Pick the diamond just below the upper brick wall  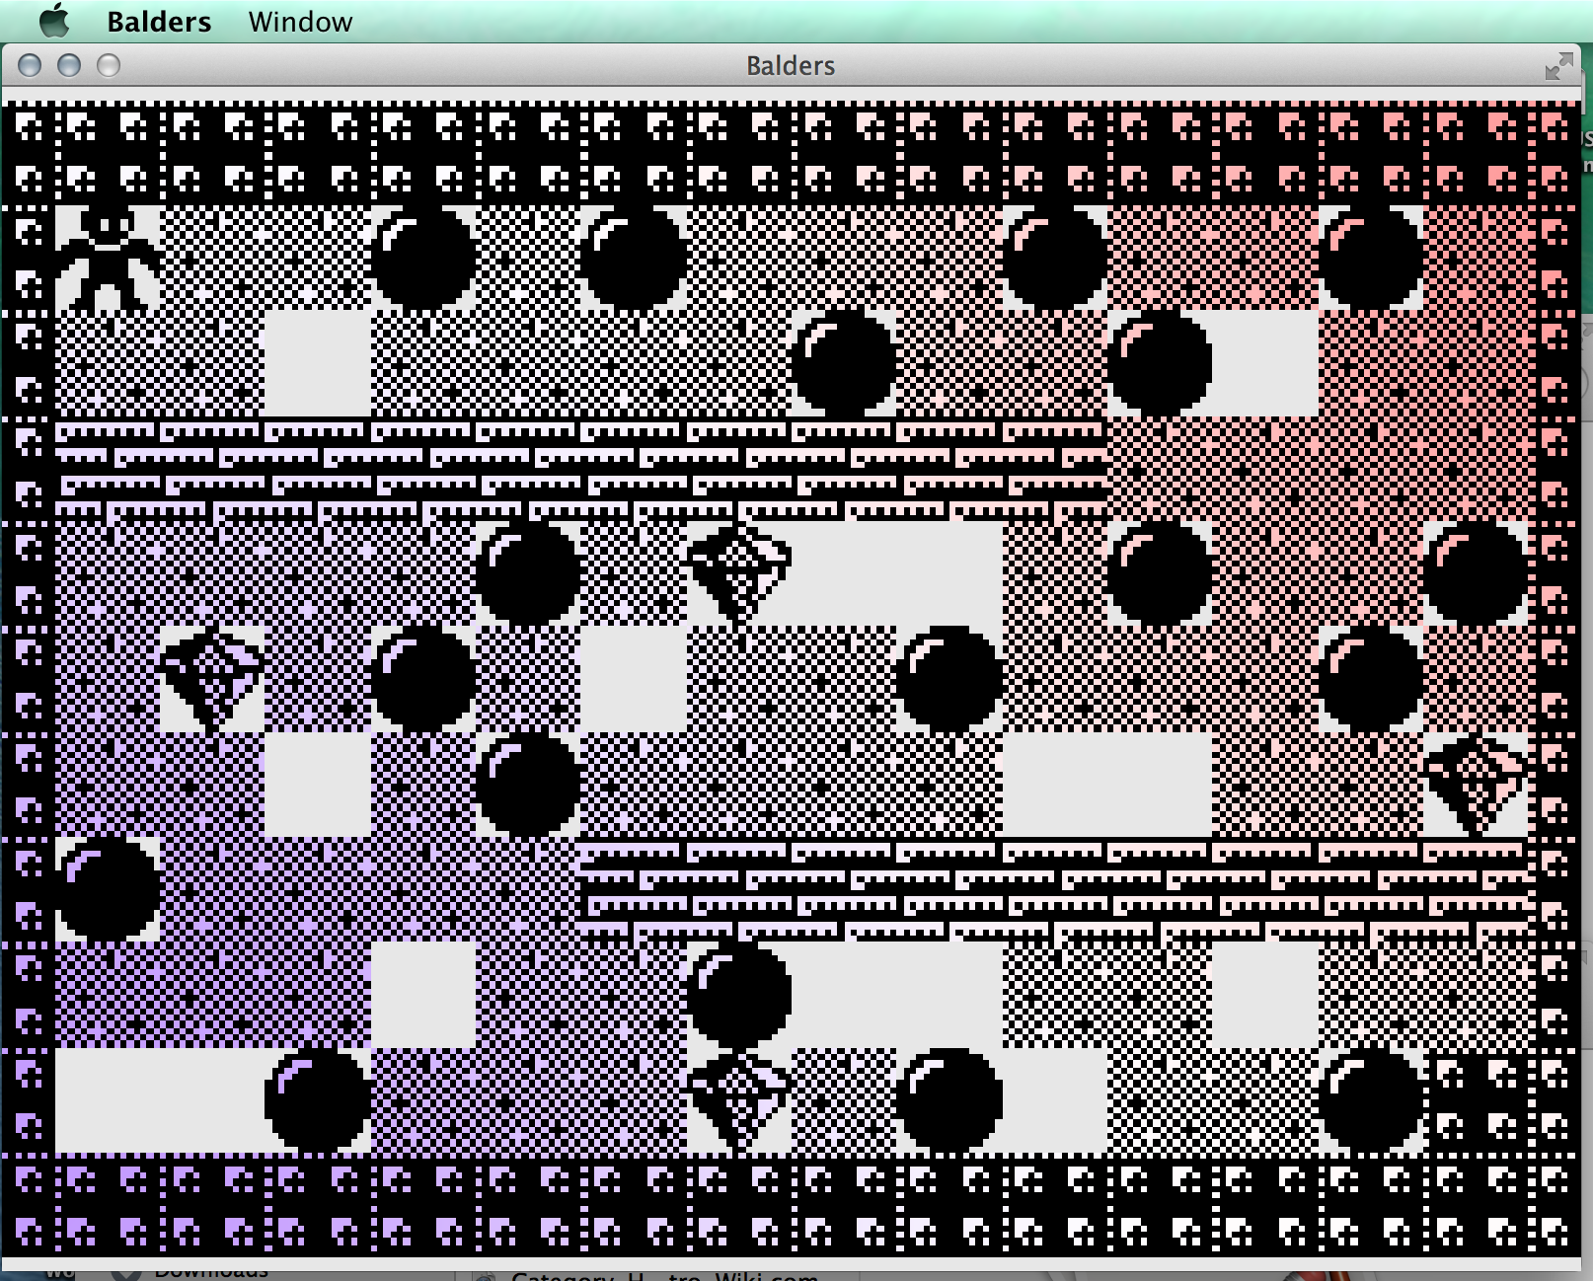pos(738,572)
